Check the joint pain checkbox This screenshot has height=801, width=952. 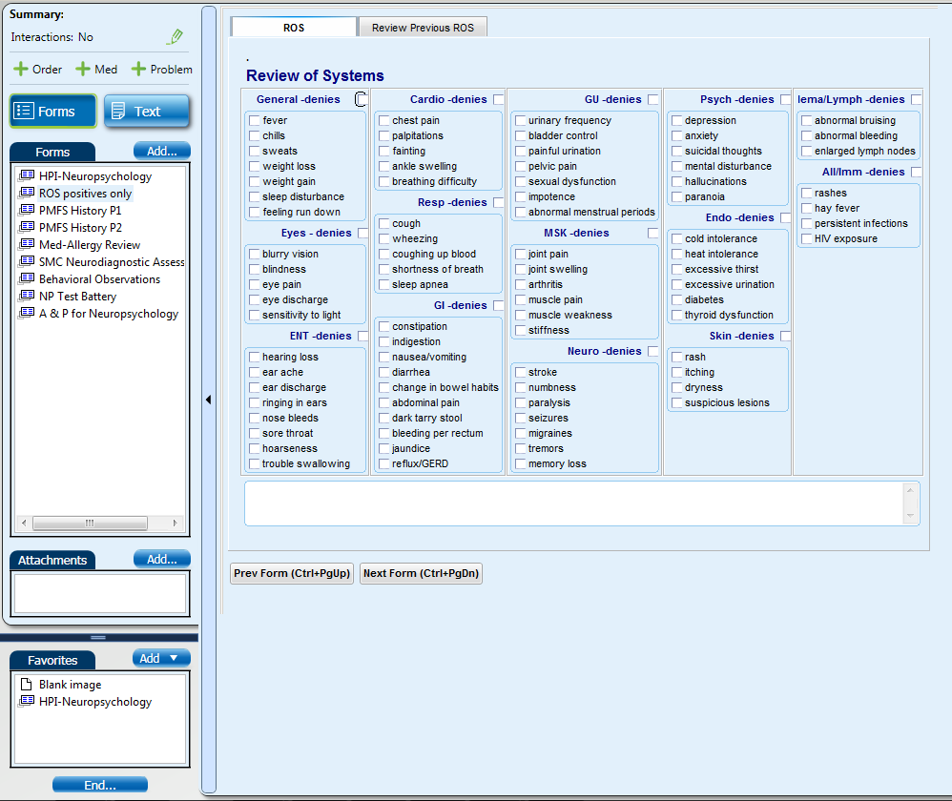coord(520,255)
